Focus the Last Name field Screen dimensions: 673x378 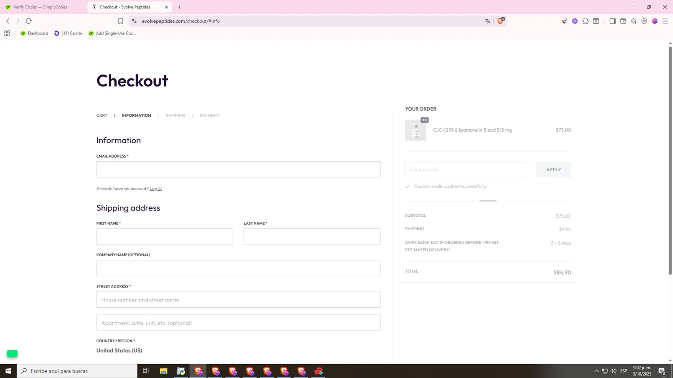click(x=312, y=236)
